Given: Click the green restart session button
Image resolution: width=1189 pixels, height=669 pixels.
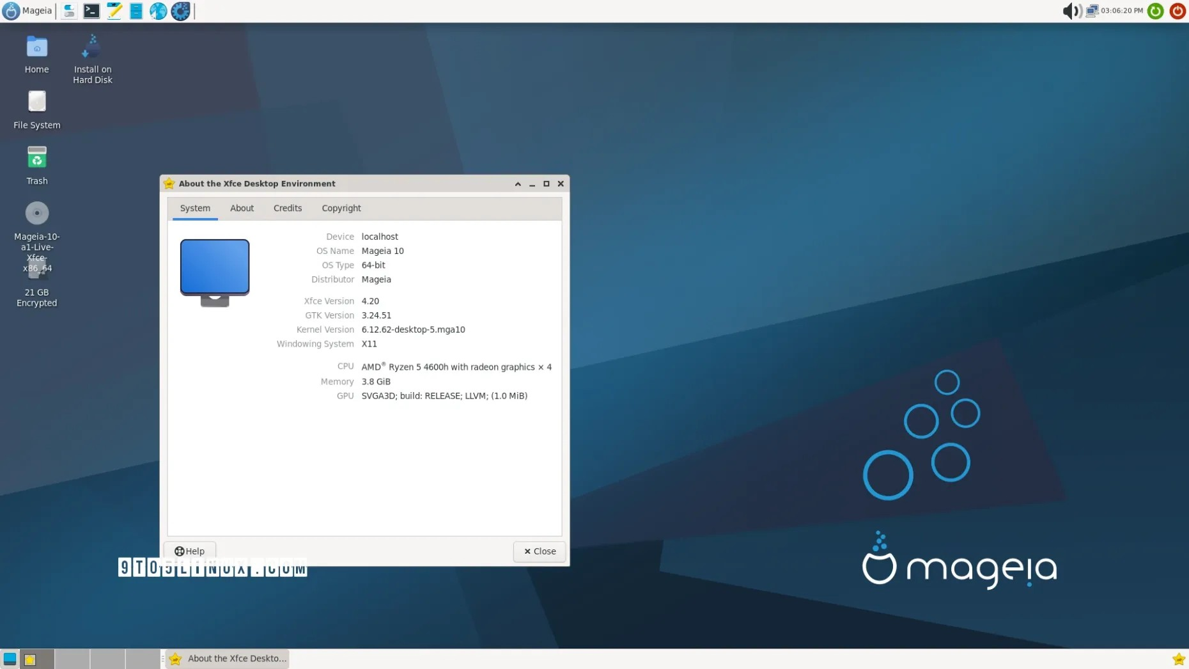Looking at the screenshot, I should 1155,11.
